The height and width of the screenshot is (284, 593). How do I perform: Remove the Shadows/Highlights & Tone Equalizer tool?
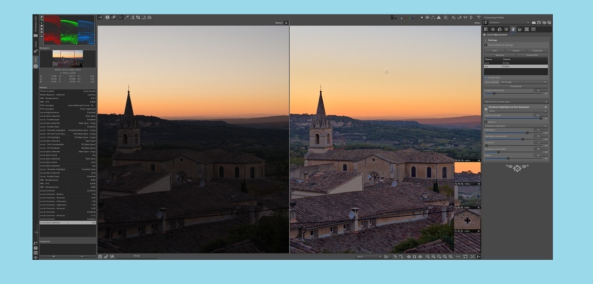(546, 107)
